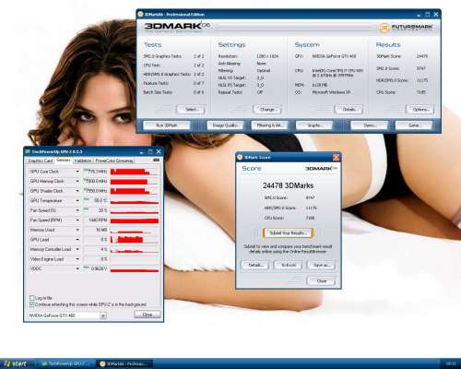
Task: Open the Fan Speed (RPM) sensor dropdown
Action: pyautogui.click(x=77, y=220)
